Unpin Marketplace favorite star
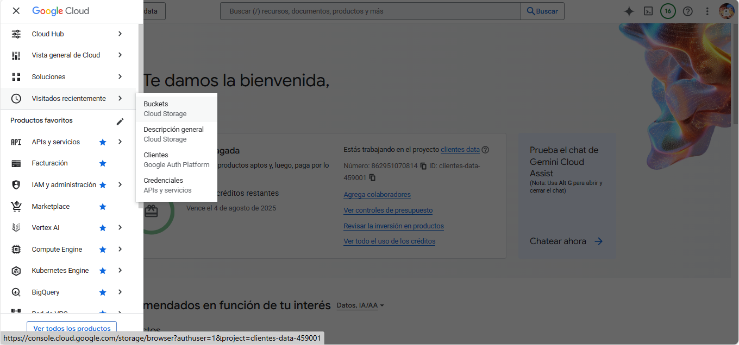 pyautogui.click(x=103, y=207)
